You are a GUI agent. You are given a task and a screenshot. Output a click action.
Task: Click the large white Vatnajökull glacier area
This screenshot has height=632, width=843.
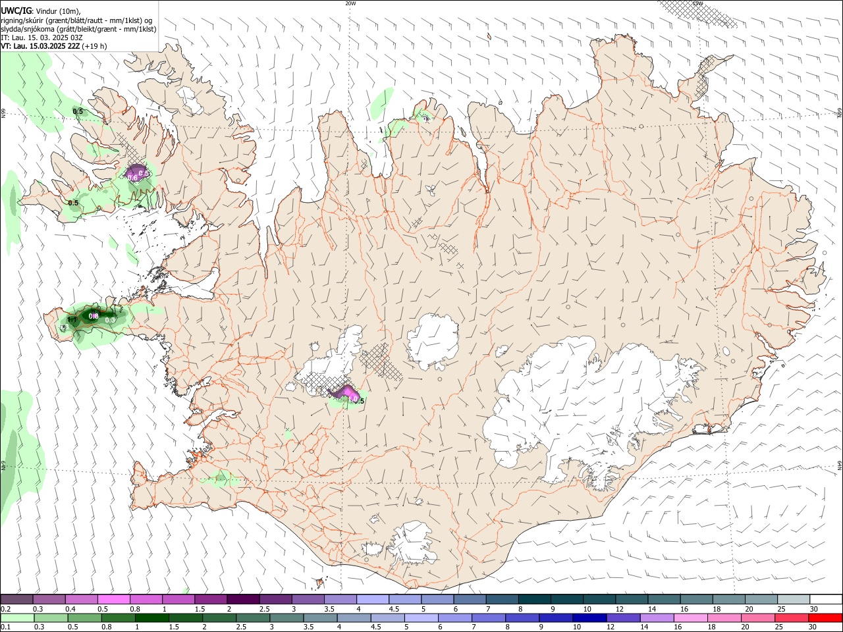coord(580,402)
